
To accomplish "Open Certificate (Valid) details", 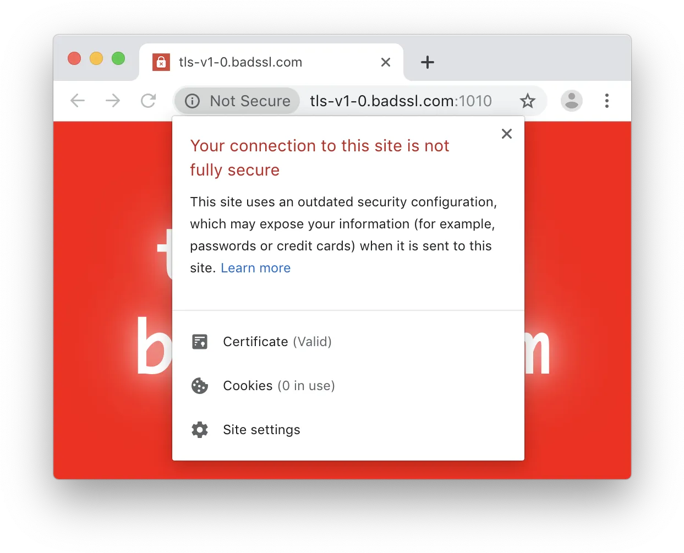I will [348, 342].
